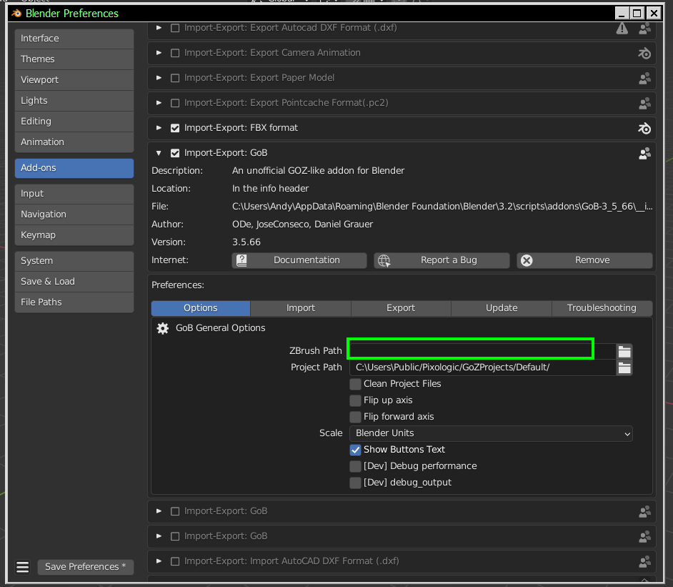673x587 pixels.
Task: Expand Export Pointcache Format addon details
Action: pyautogui.click(x=159, y=103)
